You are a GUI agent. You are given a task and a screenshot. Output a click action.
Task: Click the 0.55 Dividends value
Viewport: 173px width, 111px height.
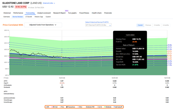coord(62,87)
